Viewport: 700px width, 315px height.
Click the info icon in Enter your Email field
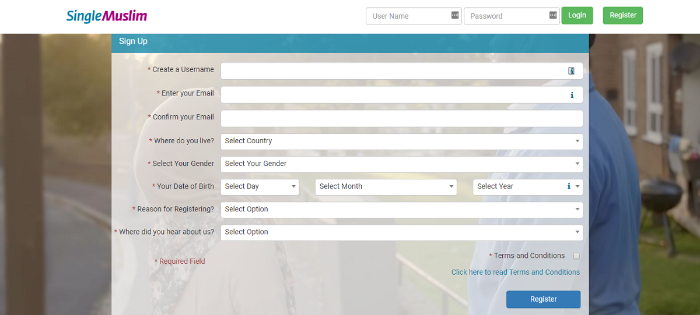pyautogui.click(x=572, y=95)
